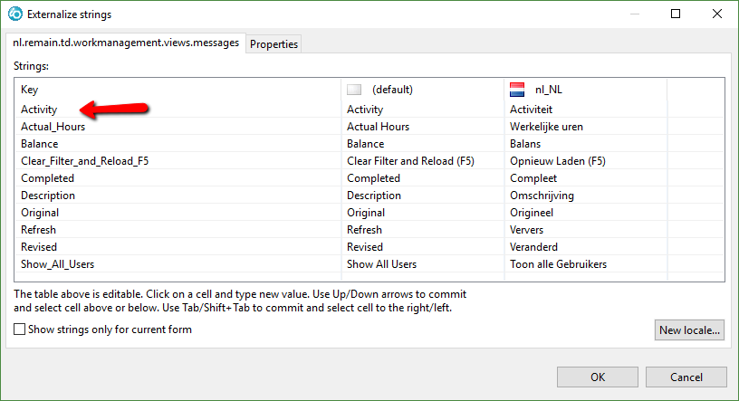The image size is (739, 401).
Task: Select the Clear_Filter_and_Reload_F5 key cell
Action: coord(84,161)
